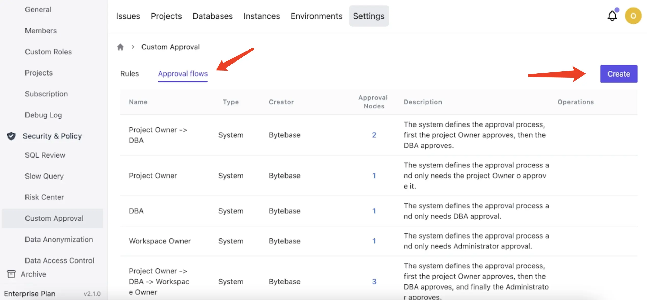This screenshot has width=647, height=300.
Task: Open SQL Review in sidebar
Action: coord(45,155)
